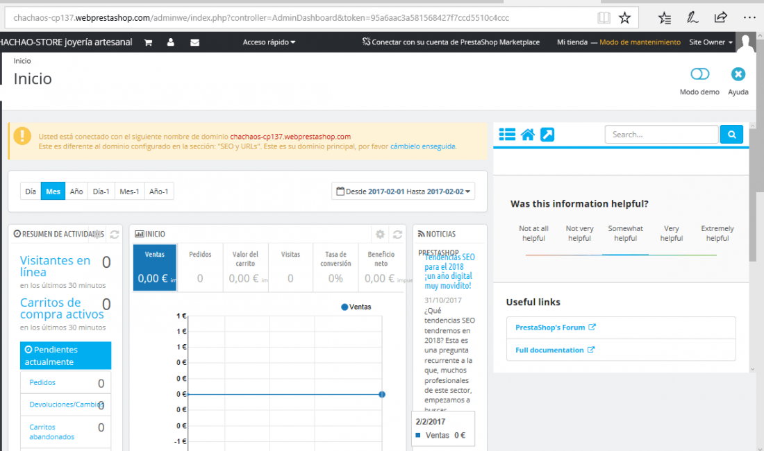Rate help as Not very helpful

coord(579,234)
